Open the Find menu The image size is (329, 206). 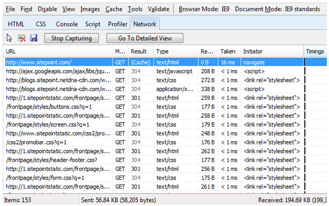point(26,9)
